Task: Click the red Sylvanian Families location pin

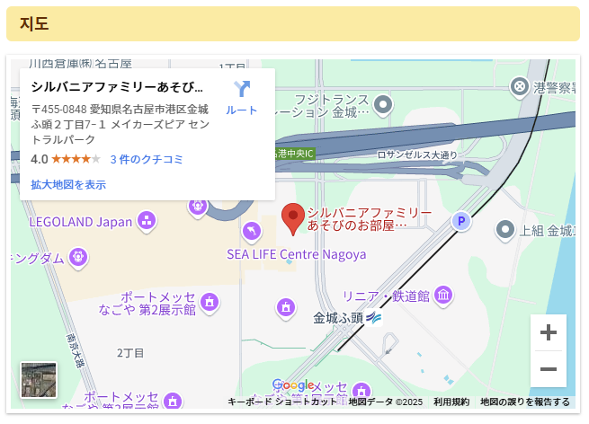Action: tap(293, 219)
